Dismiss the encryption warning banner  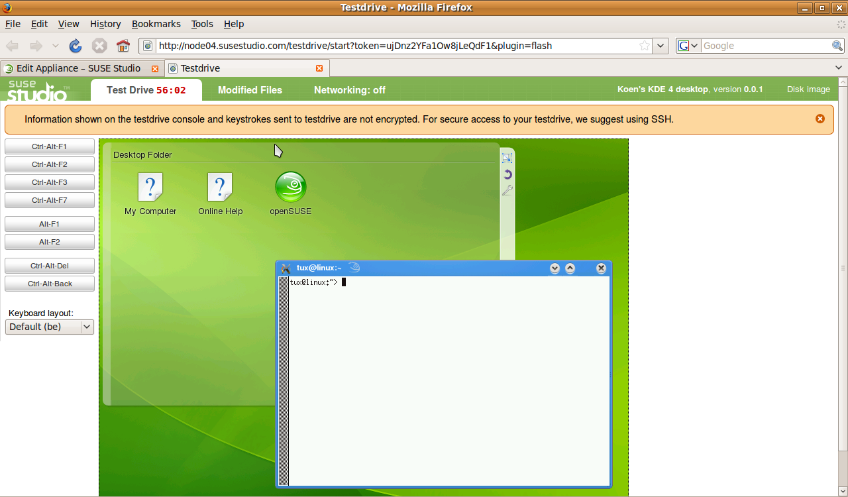[820, 119]
